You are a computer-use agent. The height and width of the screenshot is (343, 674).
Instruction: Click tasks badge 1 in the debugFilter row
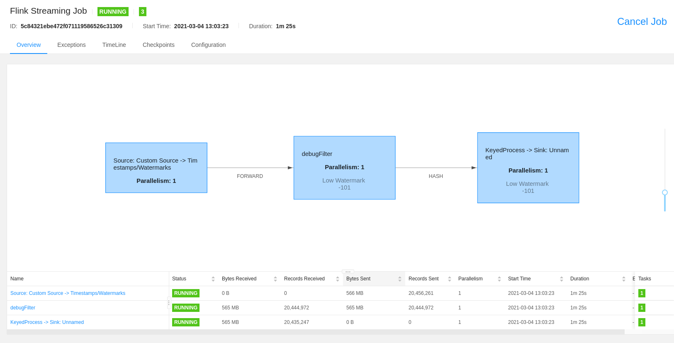pyautogui.click(x=642, y=308)
